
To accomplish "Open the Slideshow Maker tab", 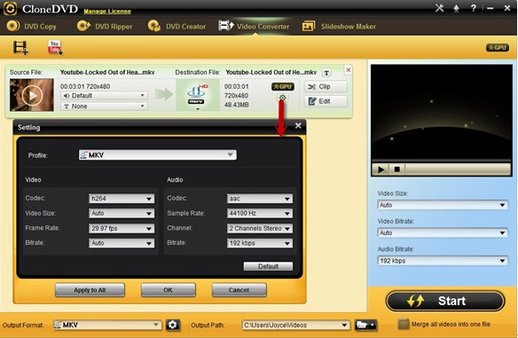I will pyautogui.click(x=339, y=27).
